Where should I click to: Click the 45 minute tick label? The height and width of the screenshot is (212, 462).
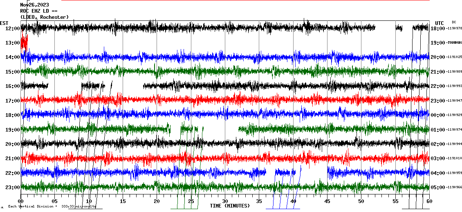327,201
